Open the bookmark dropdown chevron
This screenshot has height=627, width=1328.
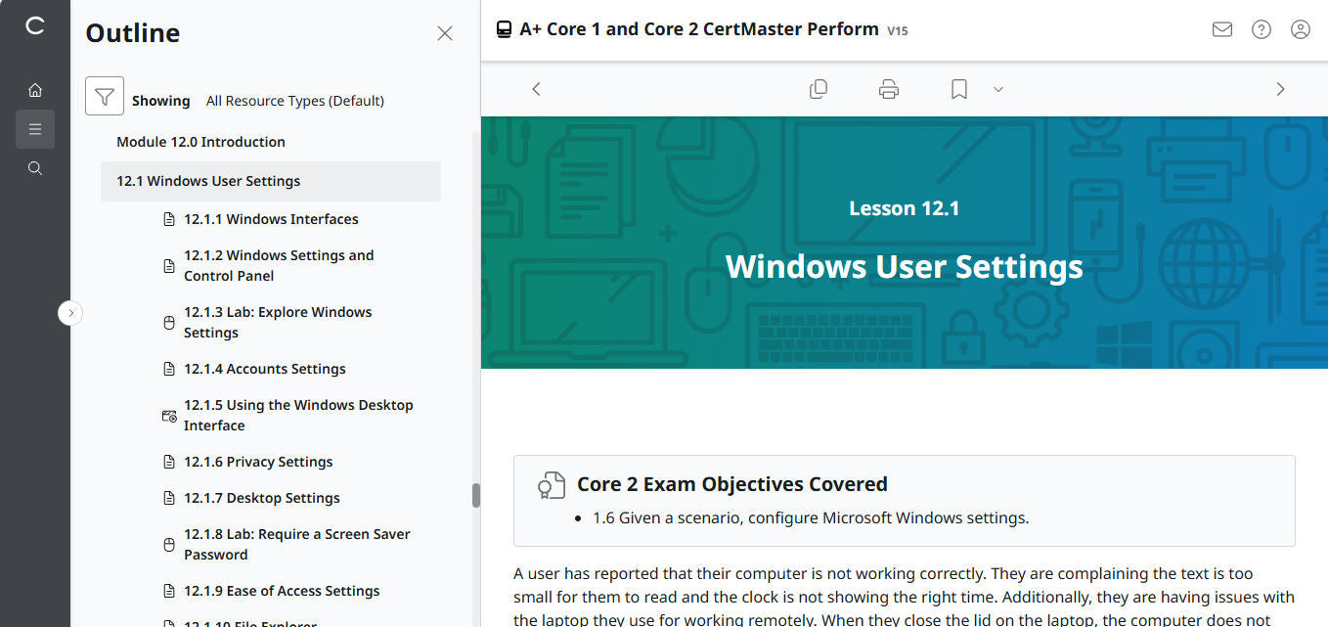tap(997, 89)
